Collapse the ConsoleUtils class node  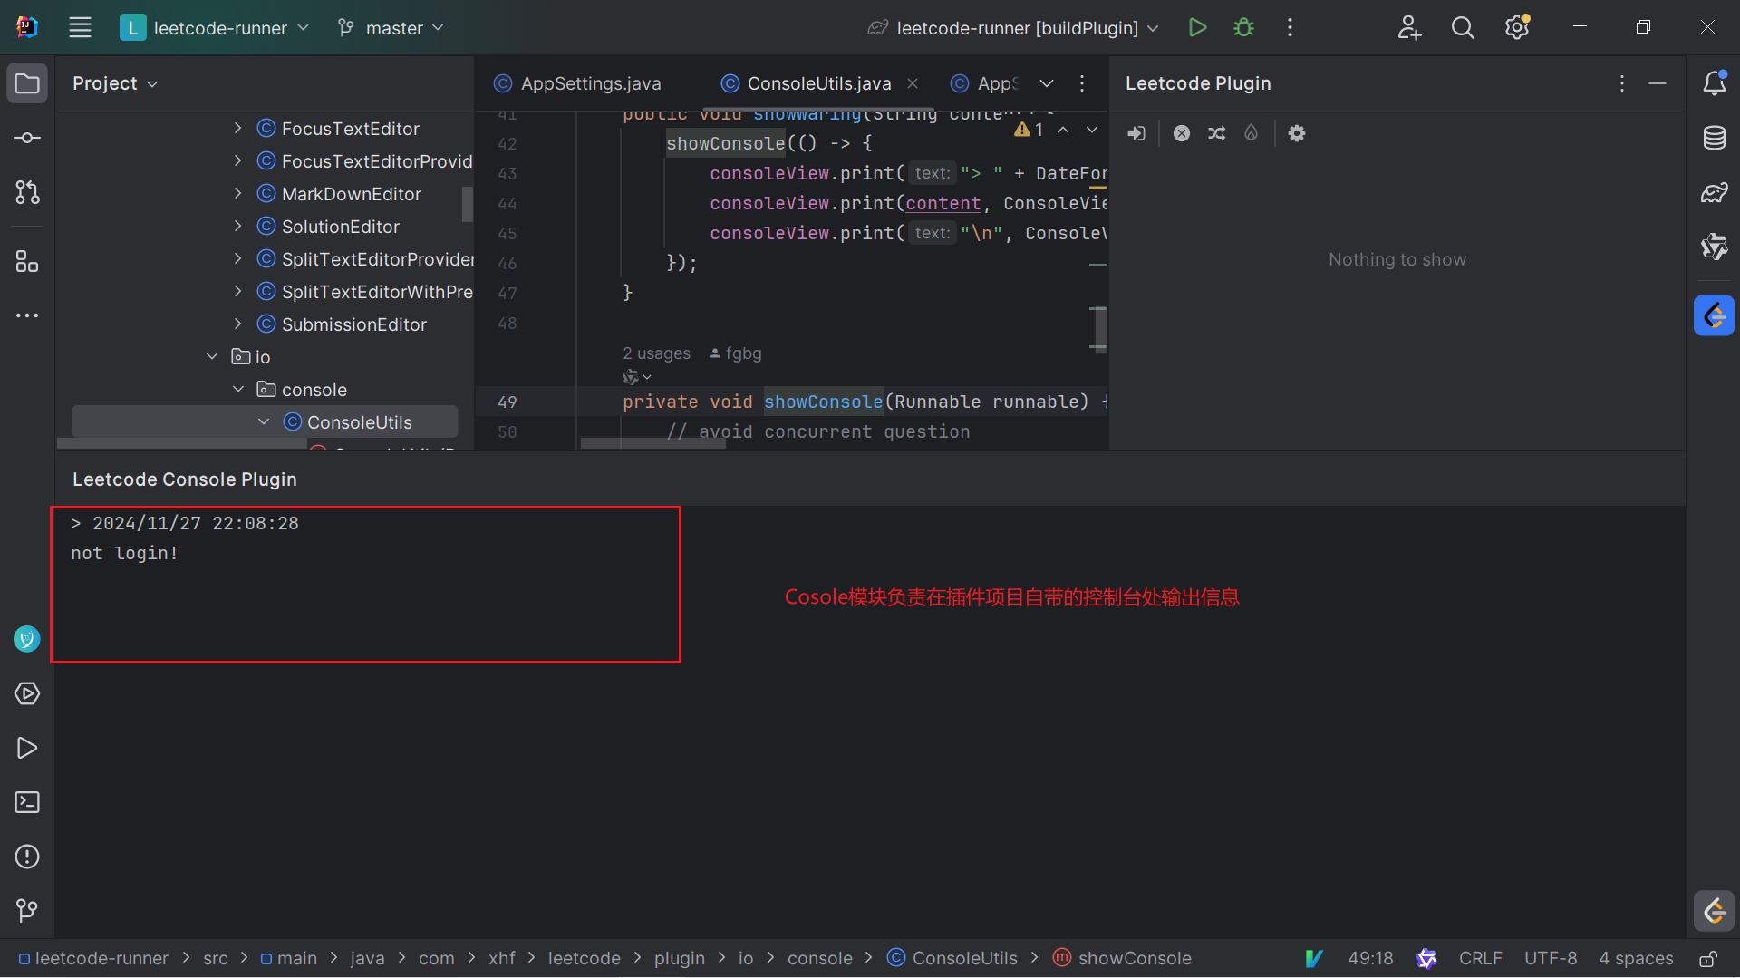click(264, 422)
